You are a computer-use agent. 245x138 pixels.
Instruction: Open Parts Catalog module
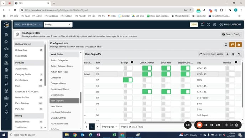(22, 103)
